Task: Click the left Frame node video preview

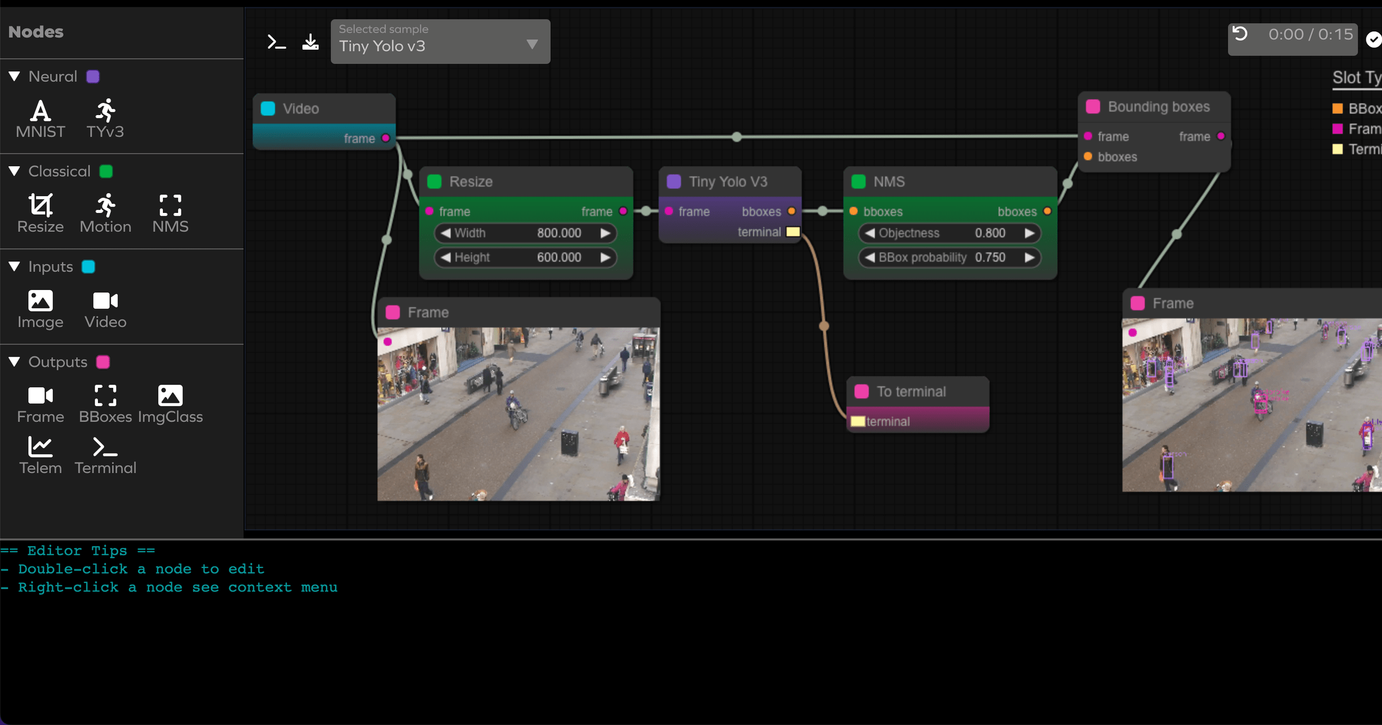Action: pyautogui.click(x=518, y=414)
